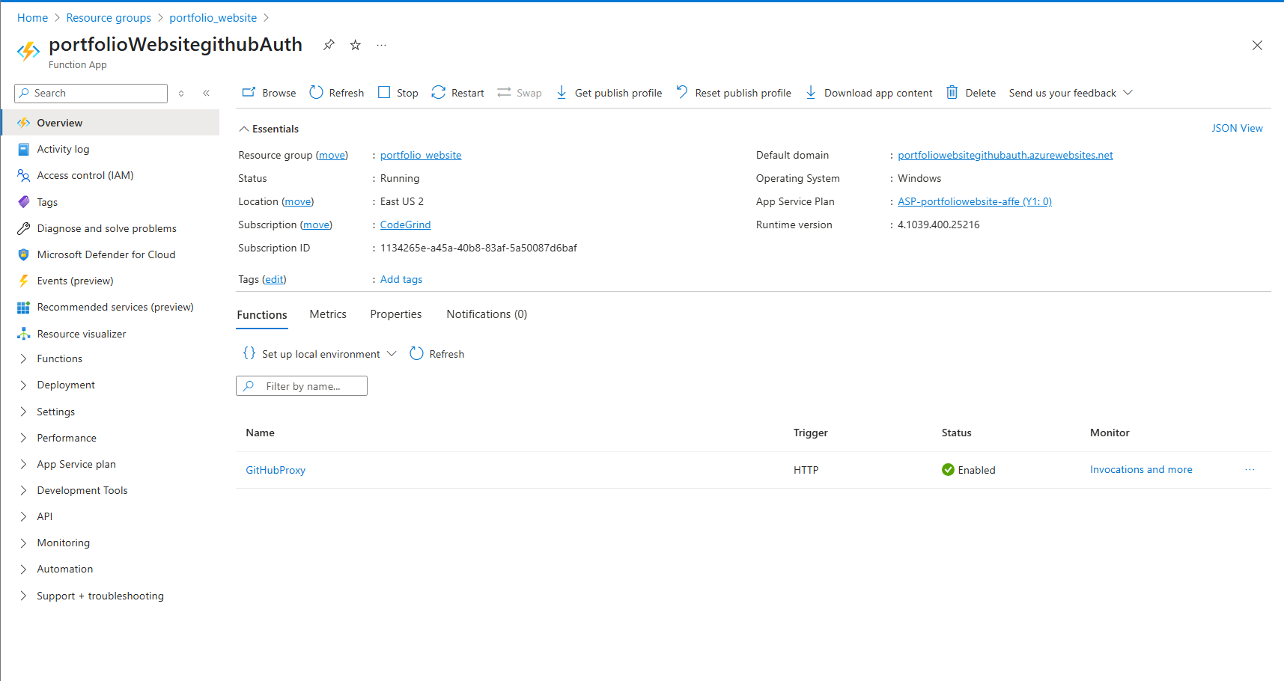
Task: Collapse the Essentials section
Action: click(269, 129)
